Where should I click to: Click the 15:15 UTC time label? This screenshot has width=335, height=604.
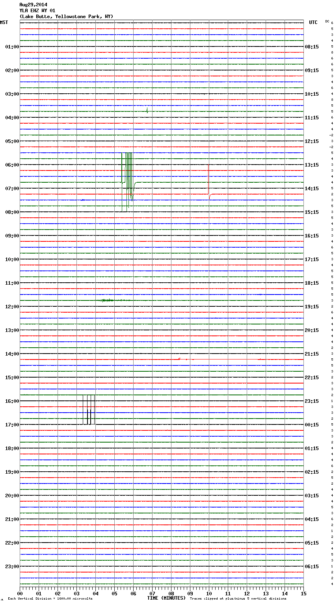coord(312,212)
